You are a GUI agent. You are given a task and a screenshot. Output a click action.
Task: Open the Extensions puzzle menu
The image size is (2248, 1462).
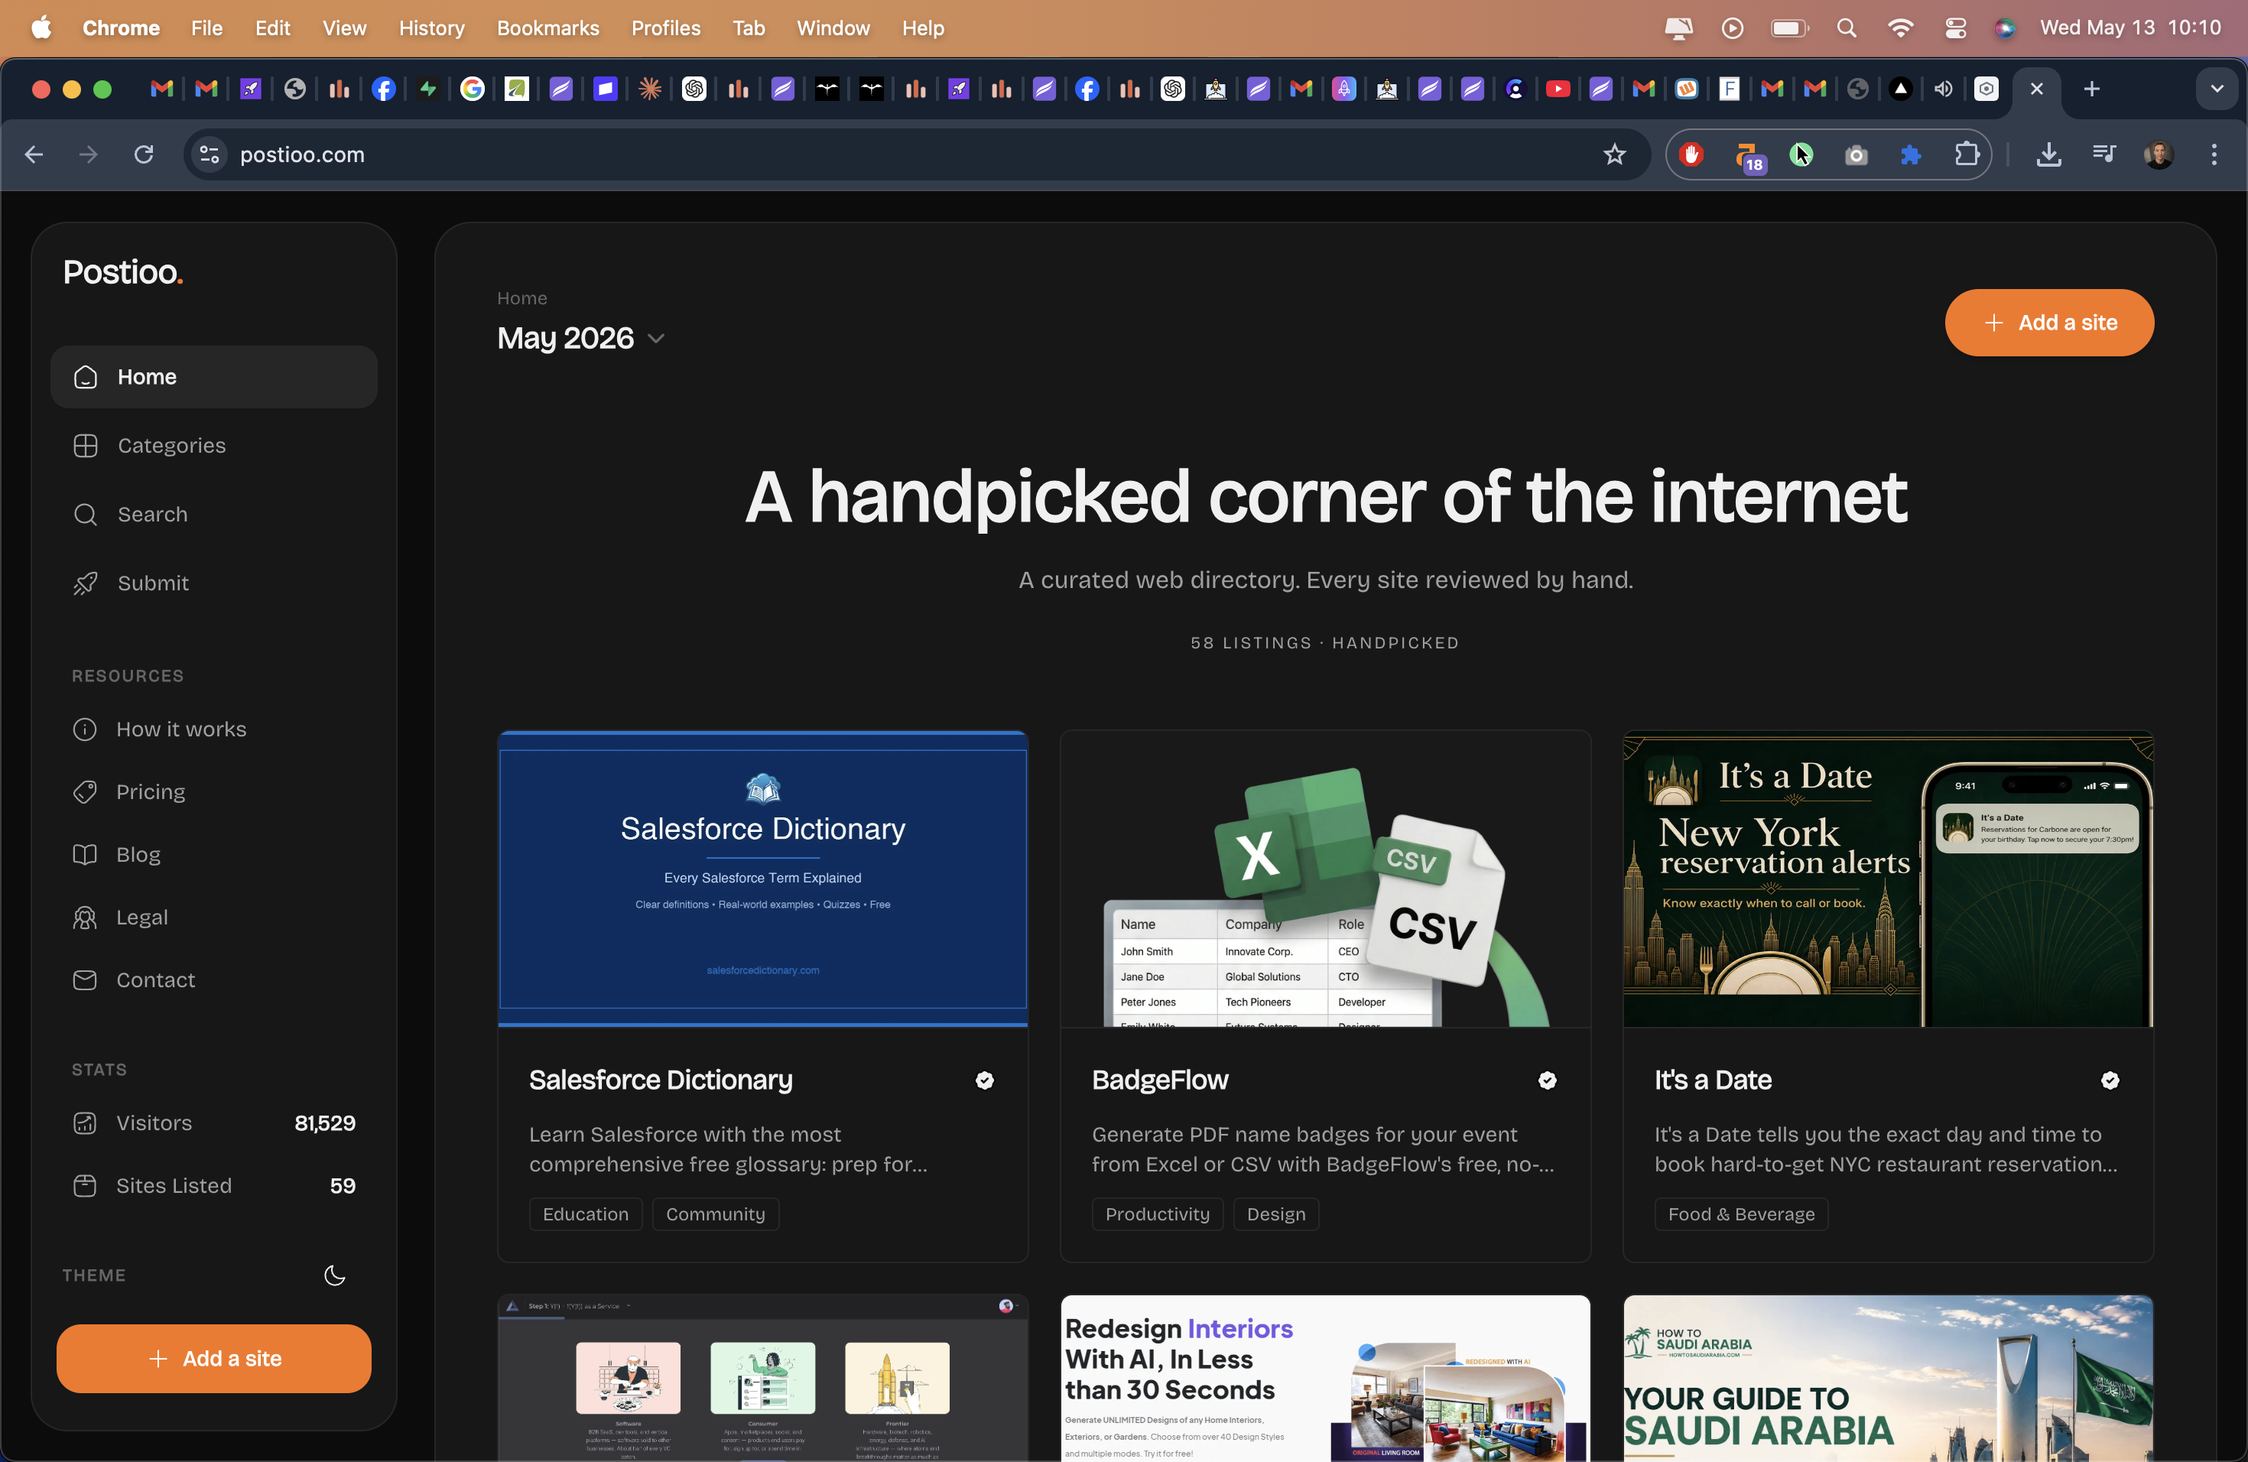[1967, 154]
